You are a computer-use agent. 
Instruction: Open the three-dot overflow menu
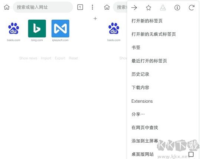92,7
